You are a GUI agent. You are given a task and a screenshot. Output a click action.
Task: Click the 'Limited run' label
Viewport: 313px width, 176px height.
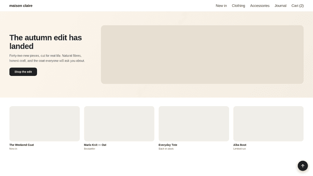240,149
